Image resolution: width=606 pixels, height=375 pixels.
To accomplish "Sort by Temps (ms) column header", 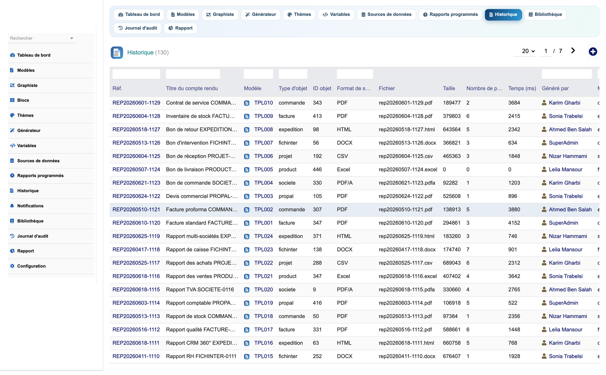I will tap(522, 88).
